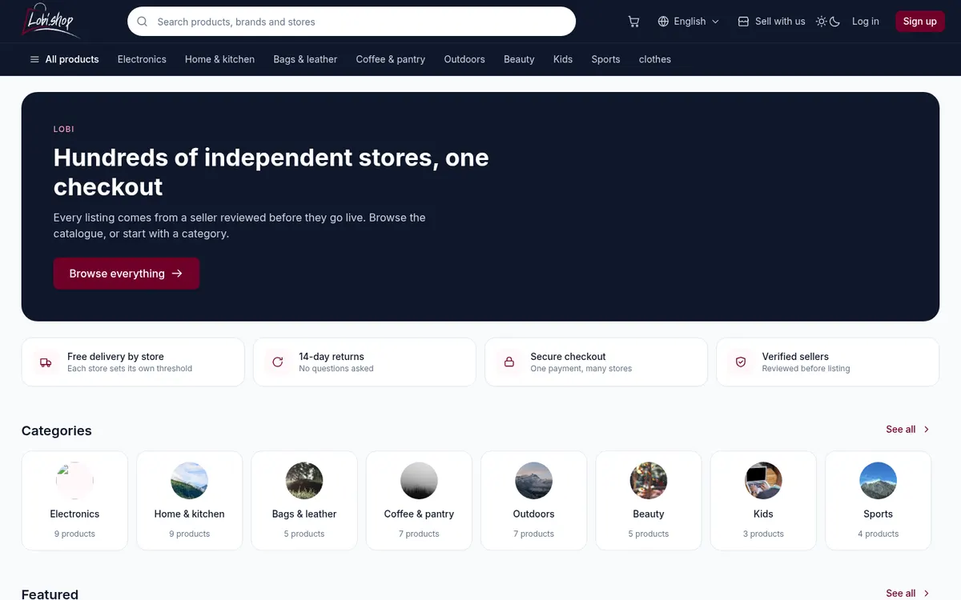This screenshot has height=600, width=961.
Task: Open the Bags & leather nav item
Action: [305, 59]
